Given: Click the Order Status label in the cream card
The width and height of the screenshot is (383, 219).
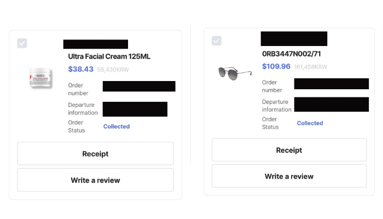Looking at the screenshot, I should (x=77, y=126).
